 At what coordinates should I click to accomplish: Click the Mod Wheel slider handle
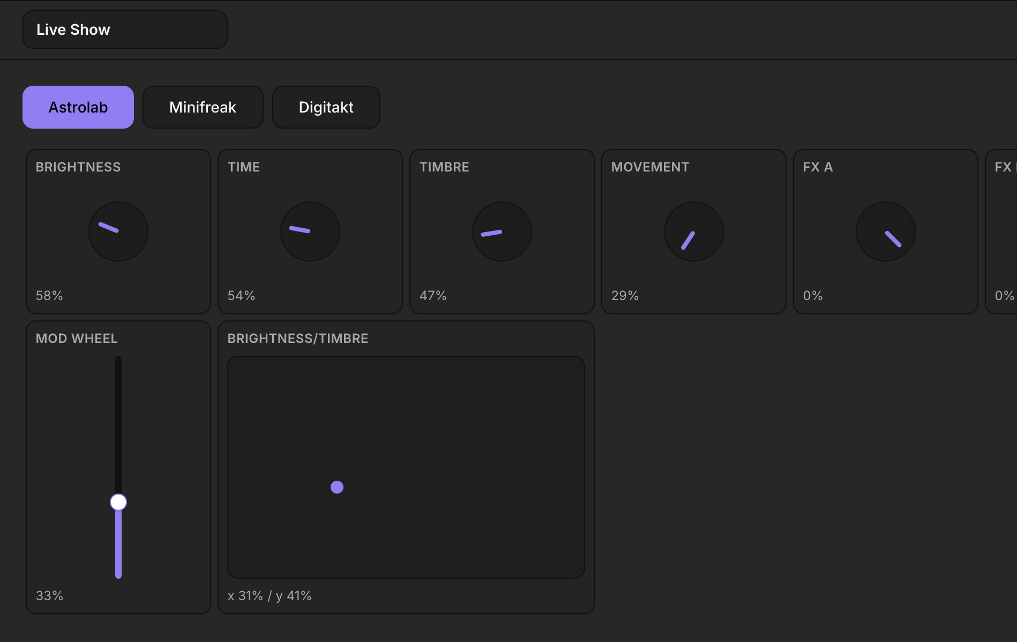coord(118,502)
